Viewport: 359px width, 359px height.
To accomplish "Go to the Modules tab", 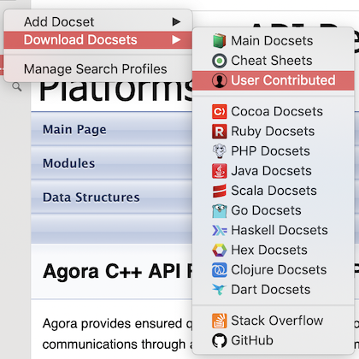I will 68,163.
